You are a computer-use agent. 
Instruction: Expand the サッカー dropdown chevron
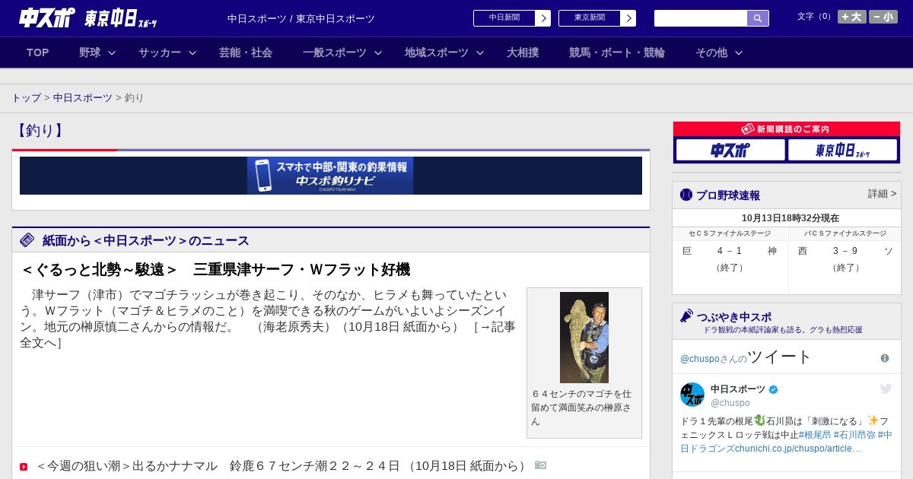pyautogui.click(x=192, y=52)
